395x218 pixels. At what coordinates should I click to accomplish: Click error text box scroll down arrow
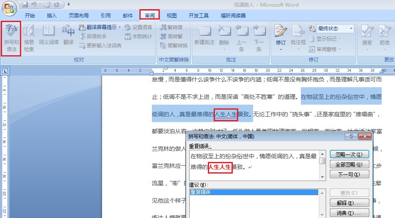[322, 177]
